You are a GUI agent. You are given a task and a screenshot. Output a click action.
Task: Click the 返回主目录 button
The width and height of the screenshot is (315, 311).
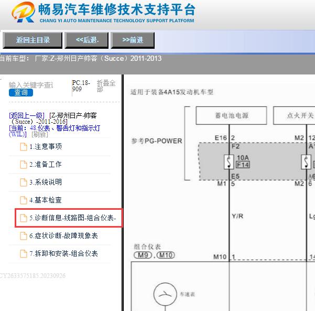(32, 40)
